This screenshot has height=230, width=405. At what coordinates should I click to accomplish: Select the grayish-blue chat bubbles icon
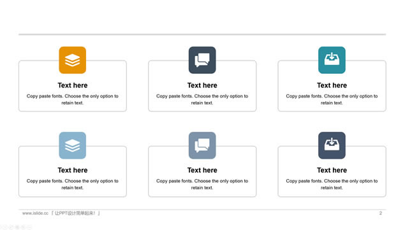202,145
